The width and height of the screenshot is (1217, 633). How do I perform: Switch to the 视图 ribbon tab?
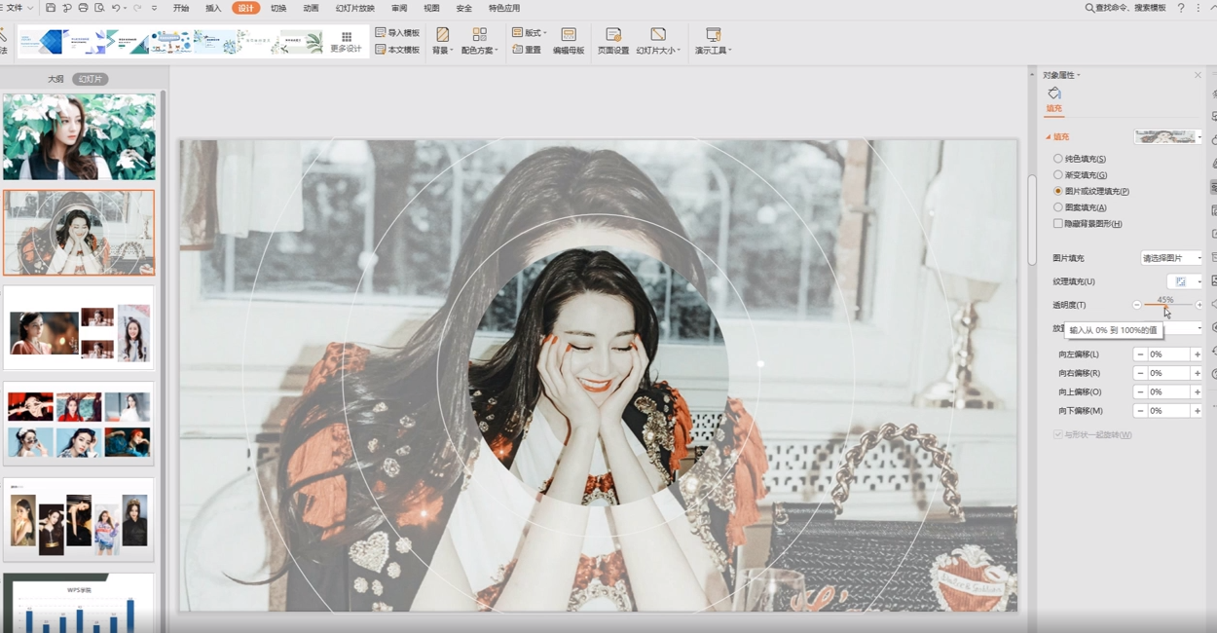pos(431,8)
